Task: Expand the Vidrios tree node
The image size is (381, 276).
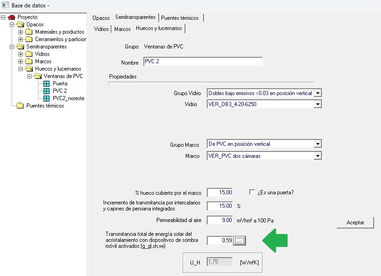Action: point(20,54)
